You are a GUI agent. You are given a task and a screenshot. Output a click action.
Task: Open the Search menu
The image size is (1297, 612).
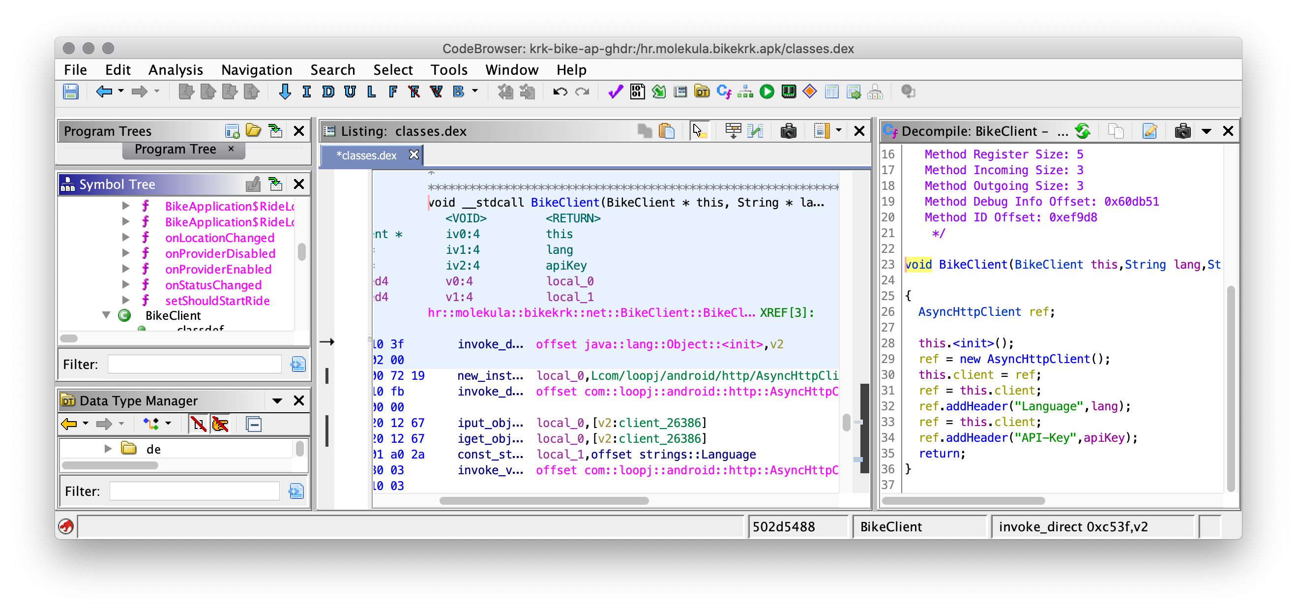332,69
